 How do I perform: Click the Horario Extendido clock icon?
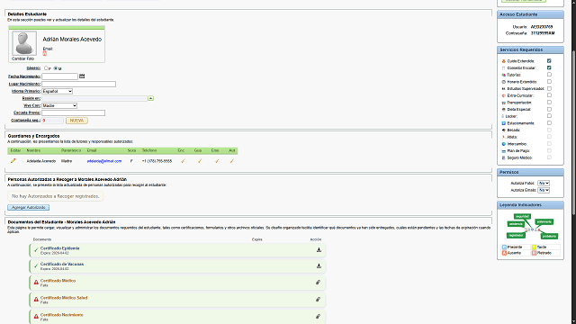click(x=504, y=82)
